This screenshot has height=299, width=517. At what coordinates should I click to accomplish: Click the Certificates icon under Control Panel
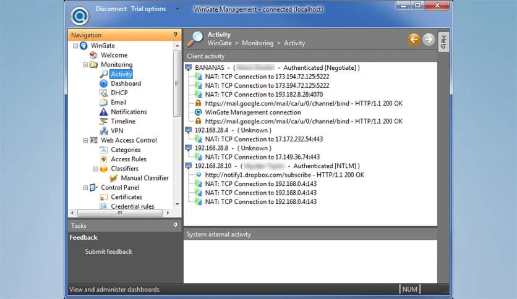tap(103, 197)
